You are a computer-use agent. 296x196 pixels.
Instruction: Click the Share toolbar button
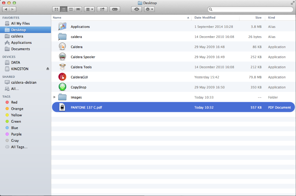(x=102, y=9)
